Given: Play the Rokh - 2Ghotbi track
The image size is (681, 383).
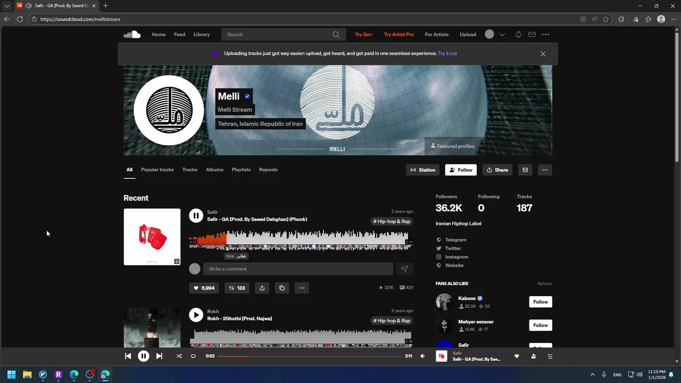Looking at the screenshot, I should point(196,315).
